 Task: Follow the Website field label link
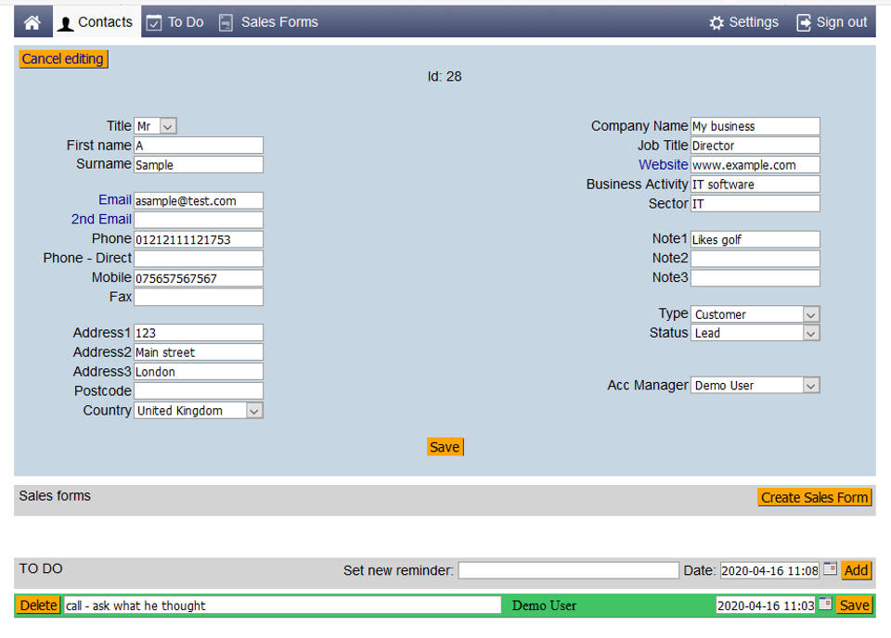point(663,165)
